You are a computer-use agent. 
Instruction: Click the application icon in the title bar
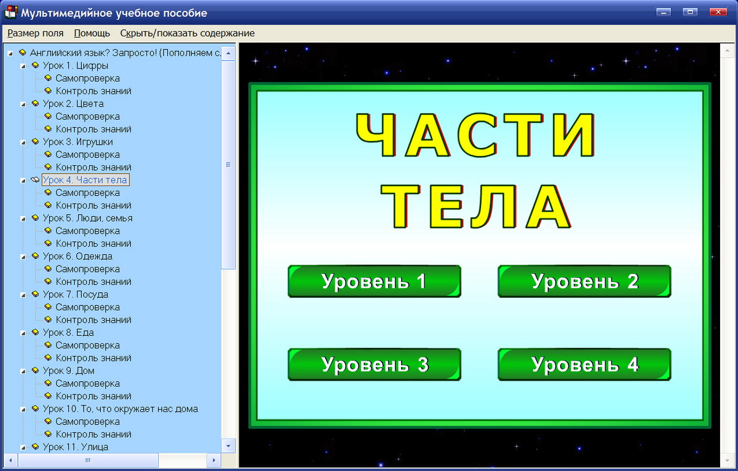coord(11,12)
